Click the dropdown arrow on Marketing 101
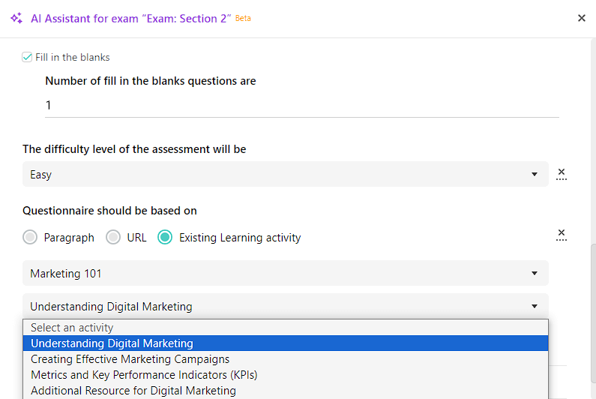The height and width of the screenshot is (399, 596). point(535,273)
